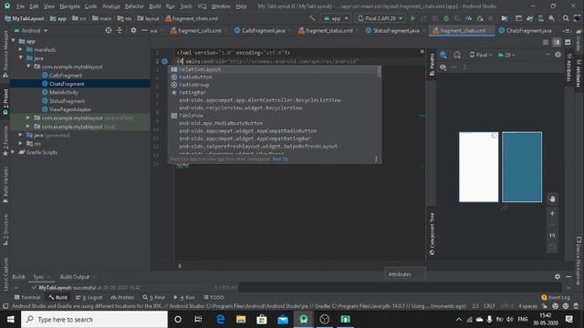Switch editor to Split view
The height and width of the screenshot is (328, 584).
tap(557, 43)
